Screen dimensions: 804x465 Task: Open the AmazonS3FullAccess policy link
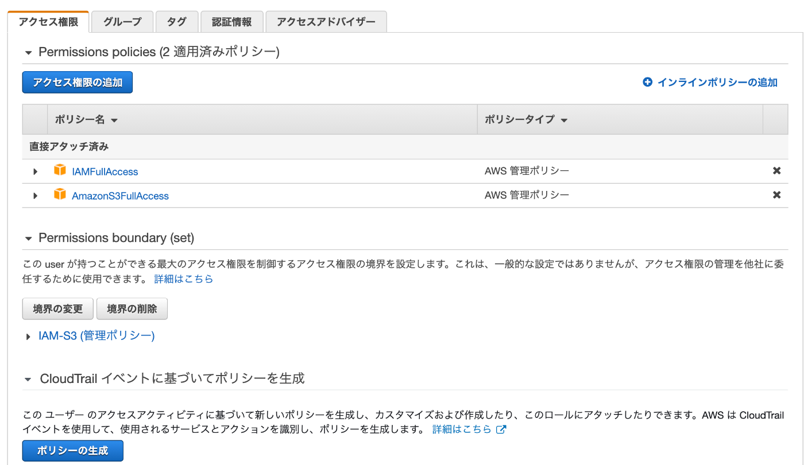pos(120,196)
